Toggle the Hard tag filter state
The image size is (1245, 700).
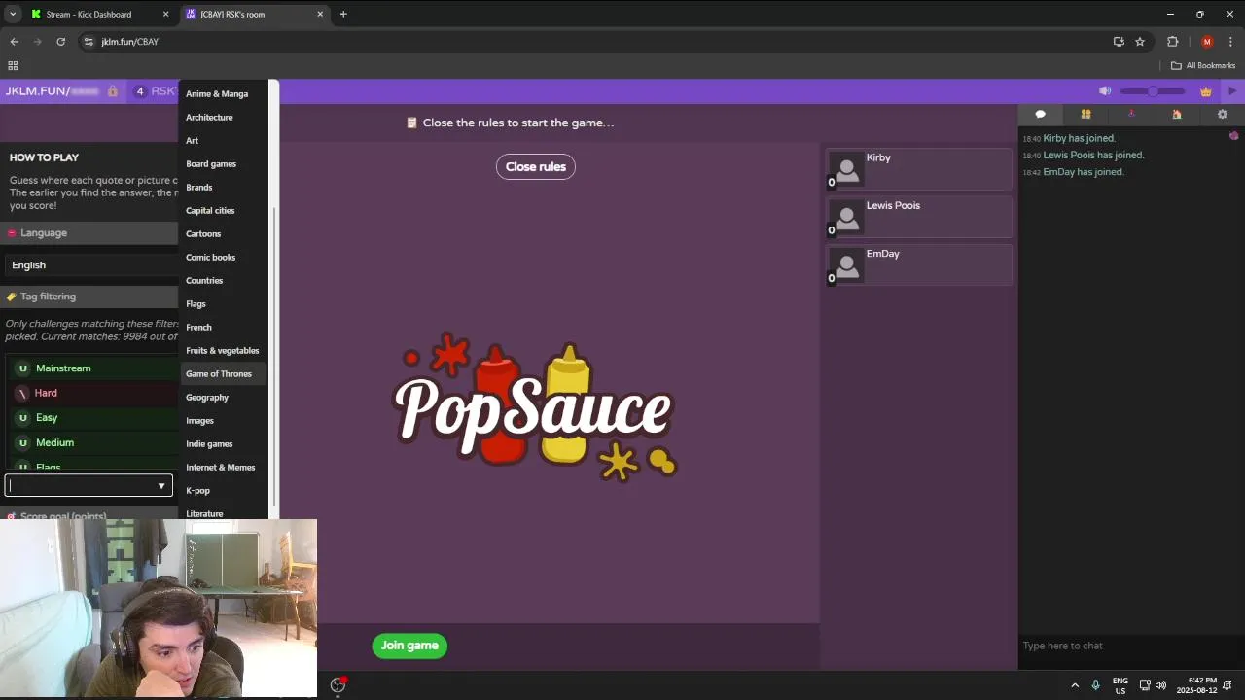(23, 393)
